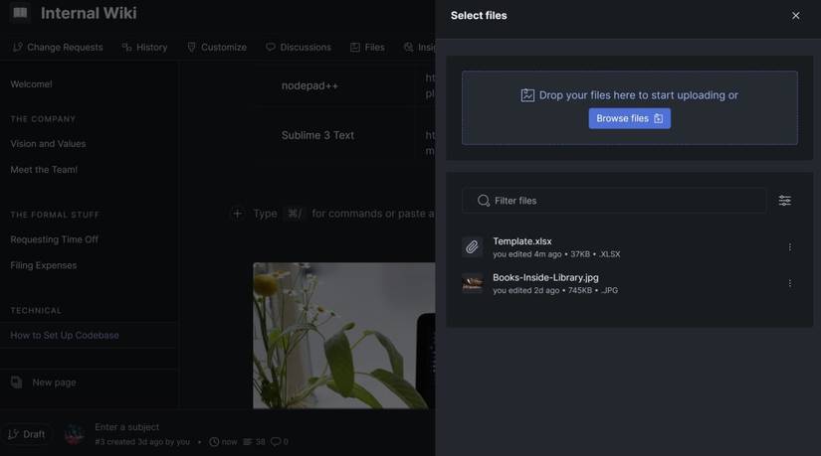Click the user avatar in the bottom bar

click(74, 434)
